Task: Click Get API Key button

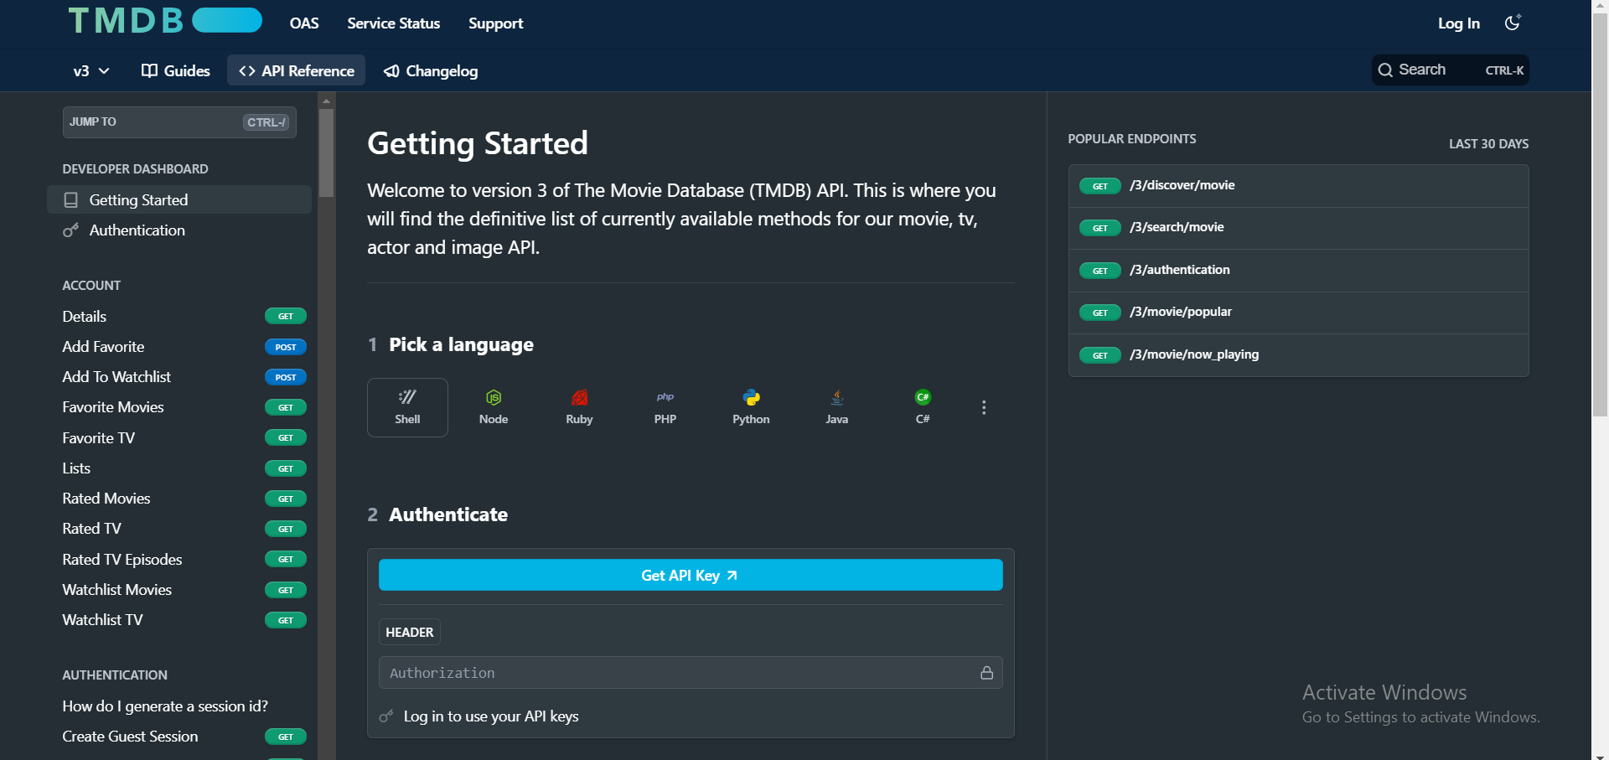Action: click(691, 575)
